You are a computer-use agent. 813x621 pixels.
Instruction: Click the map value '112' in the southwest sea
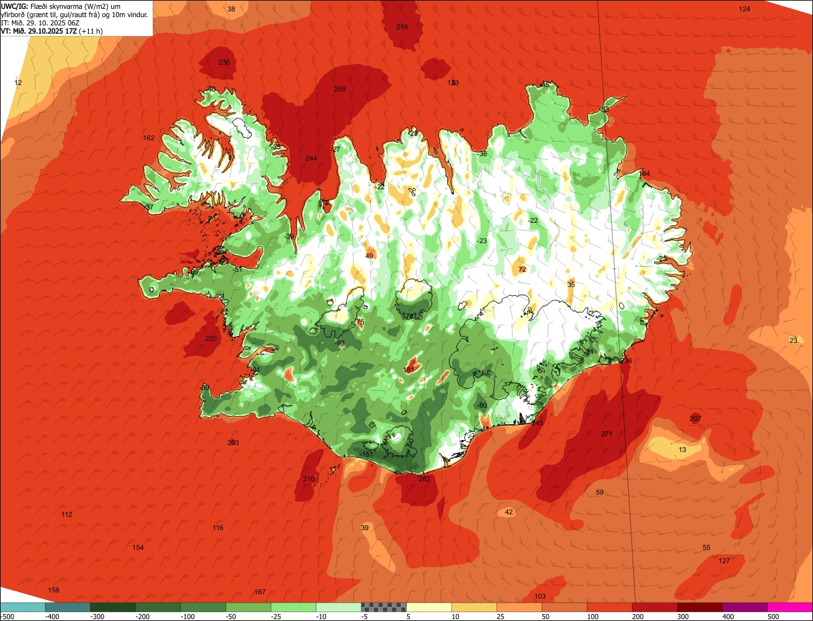67,514
